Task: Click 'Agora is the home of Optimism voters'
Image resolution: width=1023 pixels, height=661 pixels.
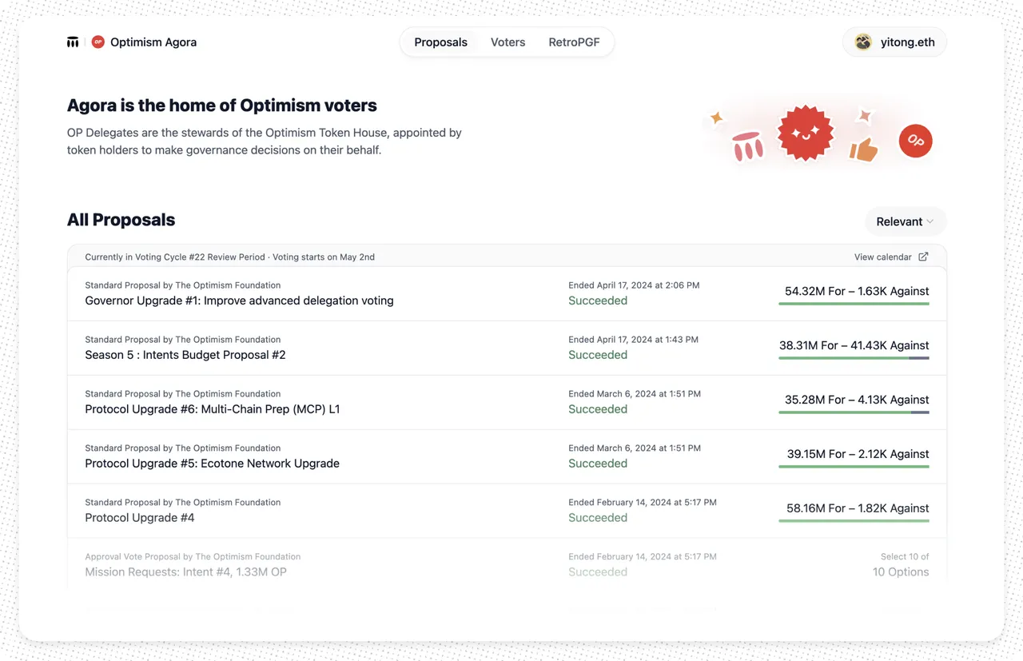Action: point(222,106)
